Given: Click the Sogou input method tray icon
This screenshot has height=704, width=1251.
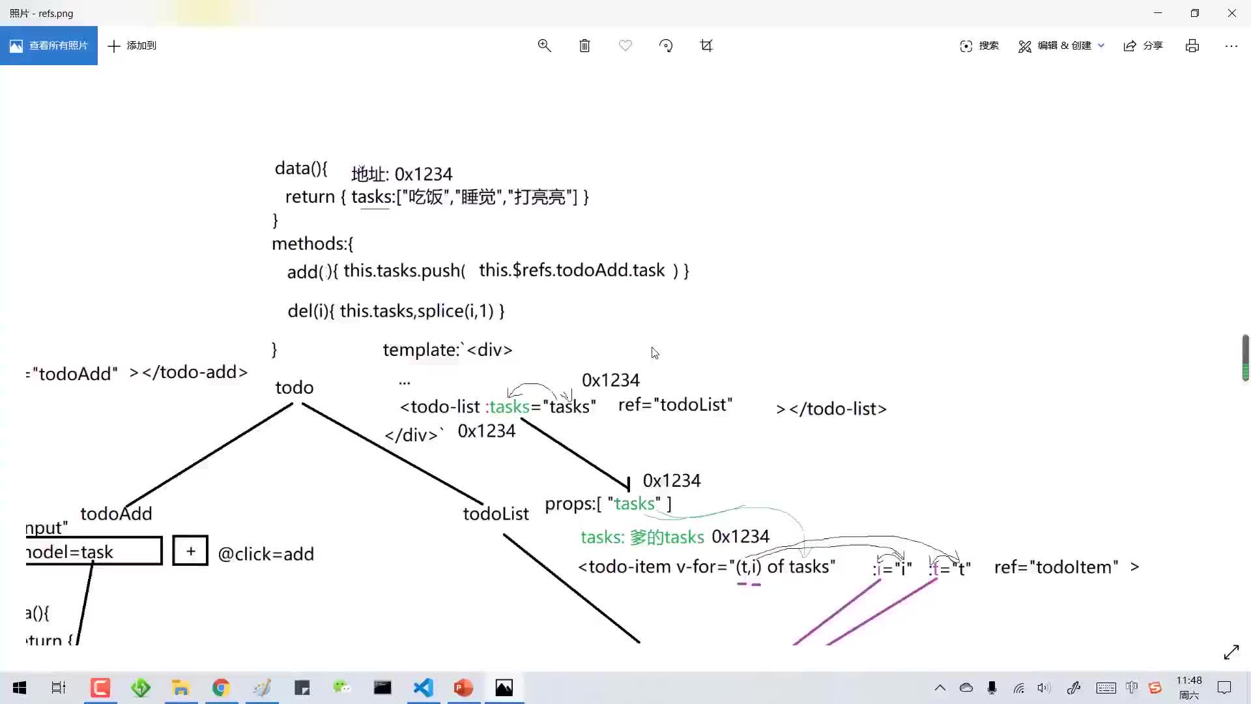Looking at the screenshot, I should pos(1155,688).
